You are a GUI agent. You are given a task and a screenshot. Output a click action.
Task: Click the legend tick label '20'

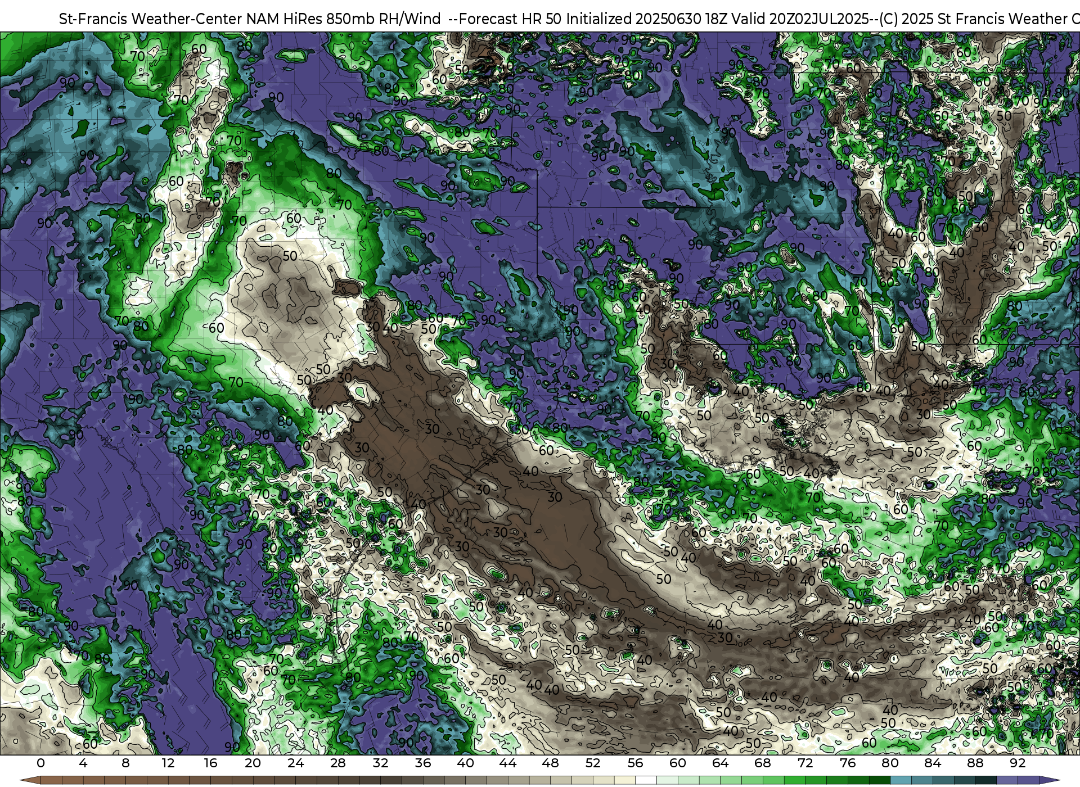point(253,763)
